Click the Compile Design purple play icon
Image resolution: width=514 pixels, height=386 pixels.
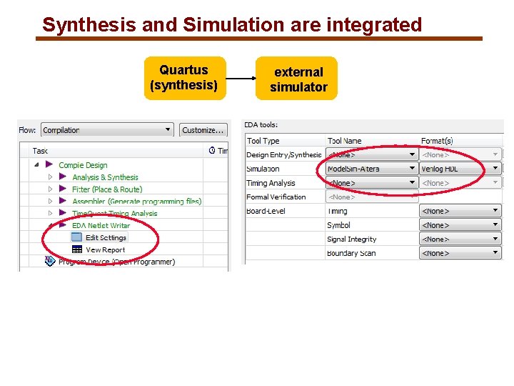tap(49, 164)
